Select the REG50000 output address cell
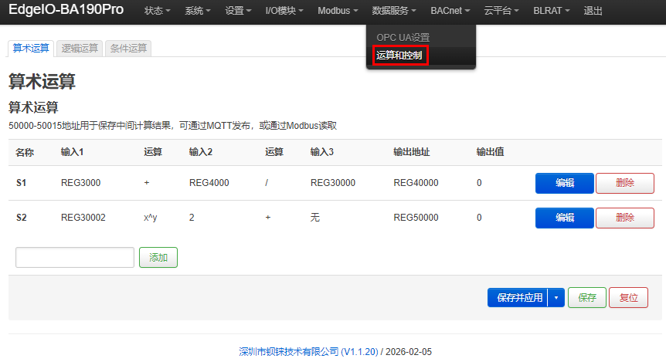The width and height of the screenshot is (666, 362). click(416, 218)
